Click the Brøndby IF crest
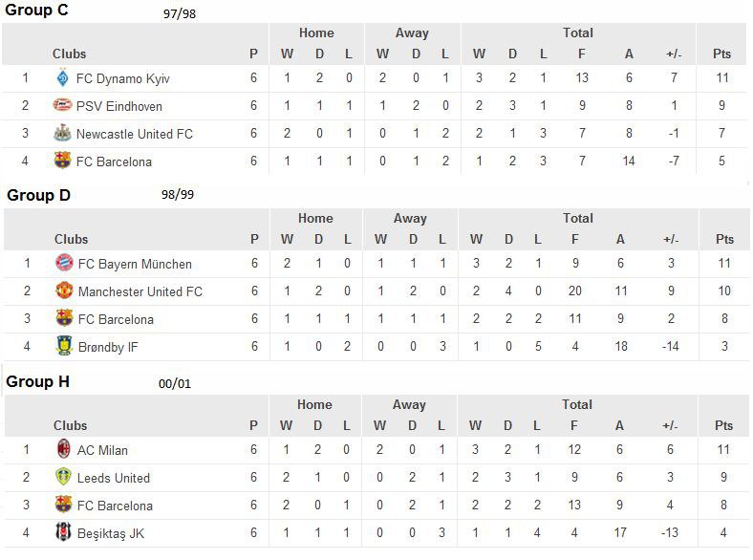This screenshot has height=560, width=753. click(x=64, y=346)
